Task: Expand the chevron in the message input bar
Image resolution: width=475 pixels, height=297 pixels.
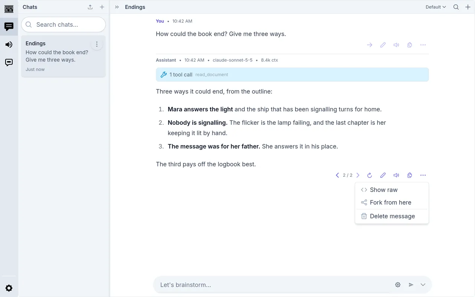Action: (423, 285)
